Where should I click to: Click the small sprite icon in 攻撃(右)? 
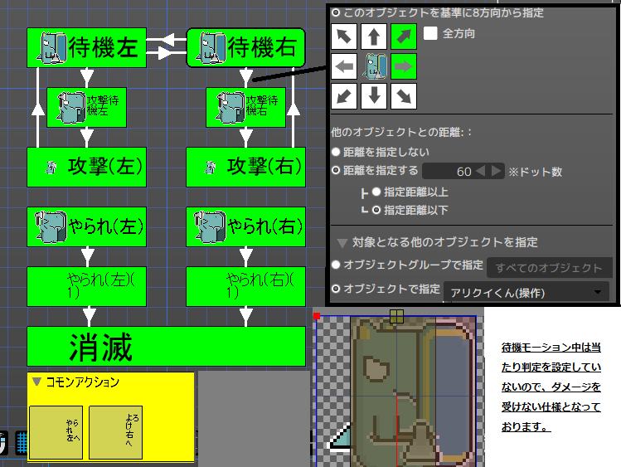click(210, 168)
